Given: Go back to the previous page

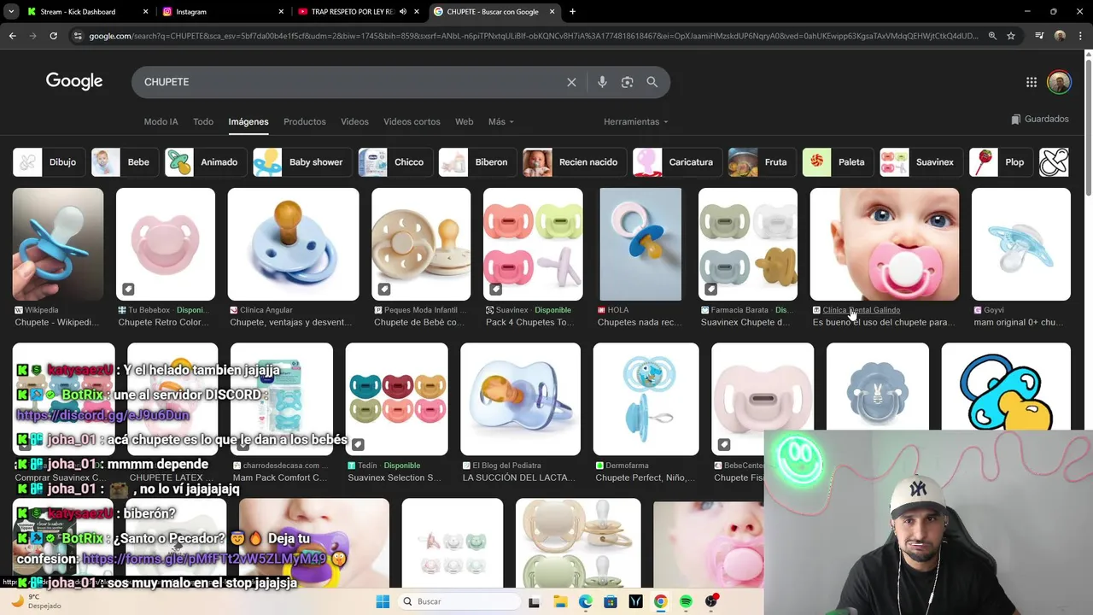Looking at the screenshot, I should [x=12, y=36].
